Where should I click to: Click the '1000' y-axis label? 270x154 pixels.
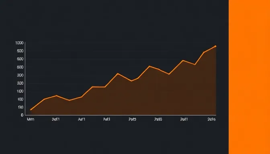(19, 43)
